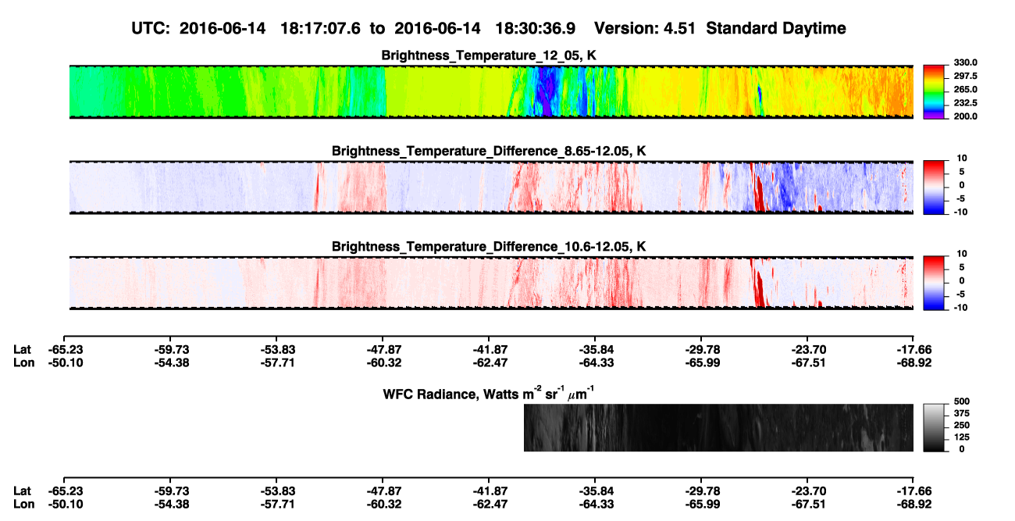Click longitude -54.38 on the axis beneath the WFC image
Viewport: 1015px width, 521px height.
point(170,504)
